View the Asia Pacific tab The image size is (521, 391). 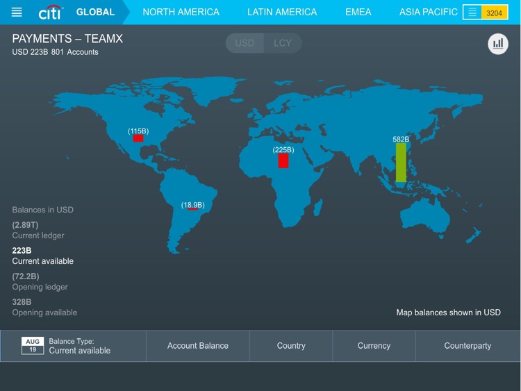point(428,12)
